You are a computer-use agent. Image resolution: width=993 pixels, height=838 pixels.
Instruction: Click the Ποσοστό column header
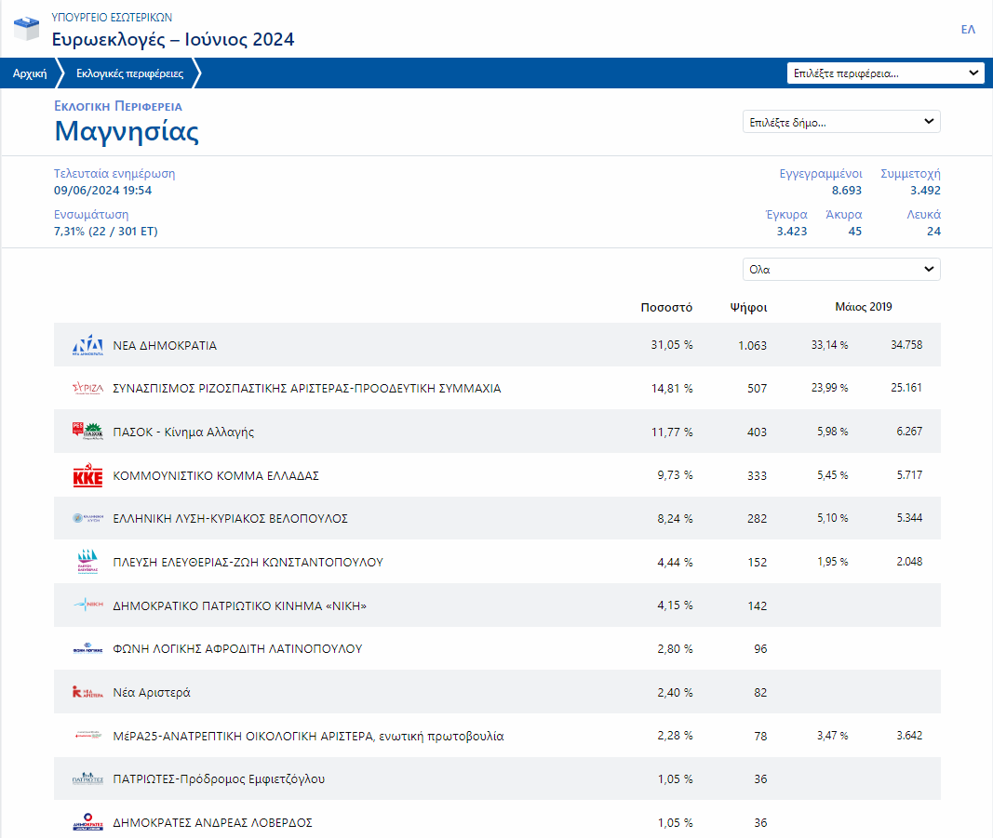coord(666,308)
